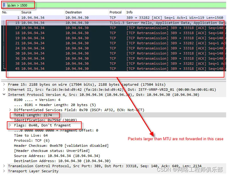The height and width of the screenshot is (175, 227).
Task: Click the display filter bookmark icon
Action: tap(4, 5)
